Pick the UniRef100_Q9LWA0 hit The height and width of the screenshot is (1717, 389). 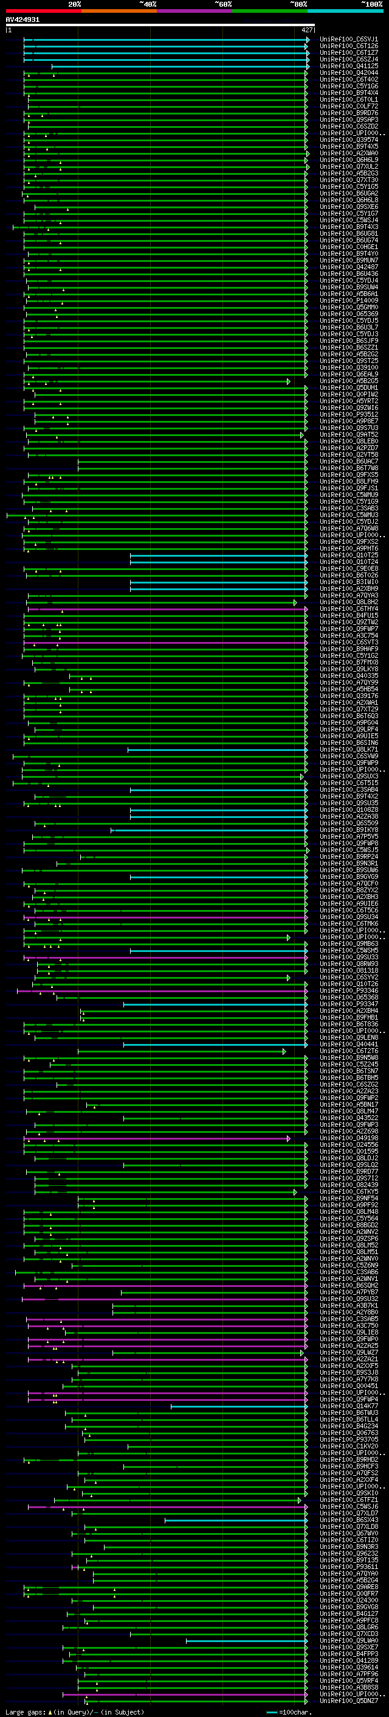pyautogui.click(x=348, y=1641)
